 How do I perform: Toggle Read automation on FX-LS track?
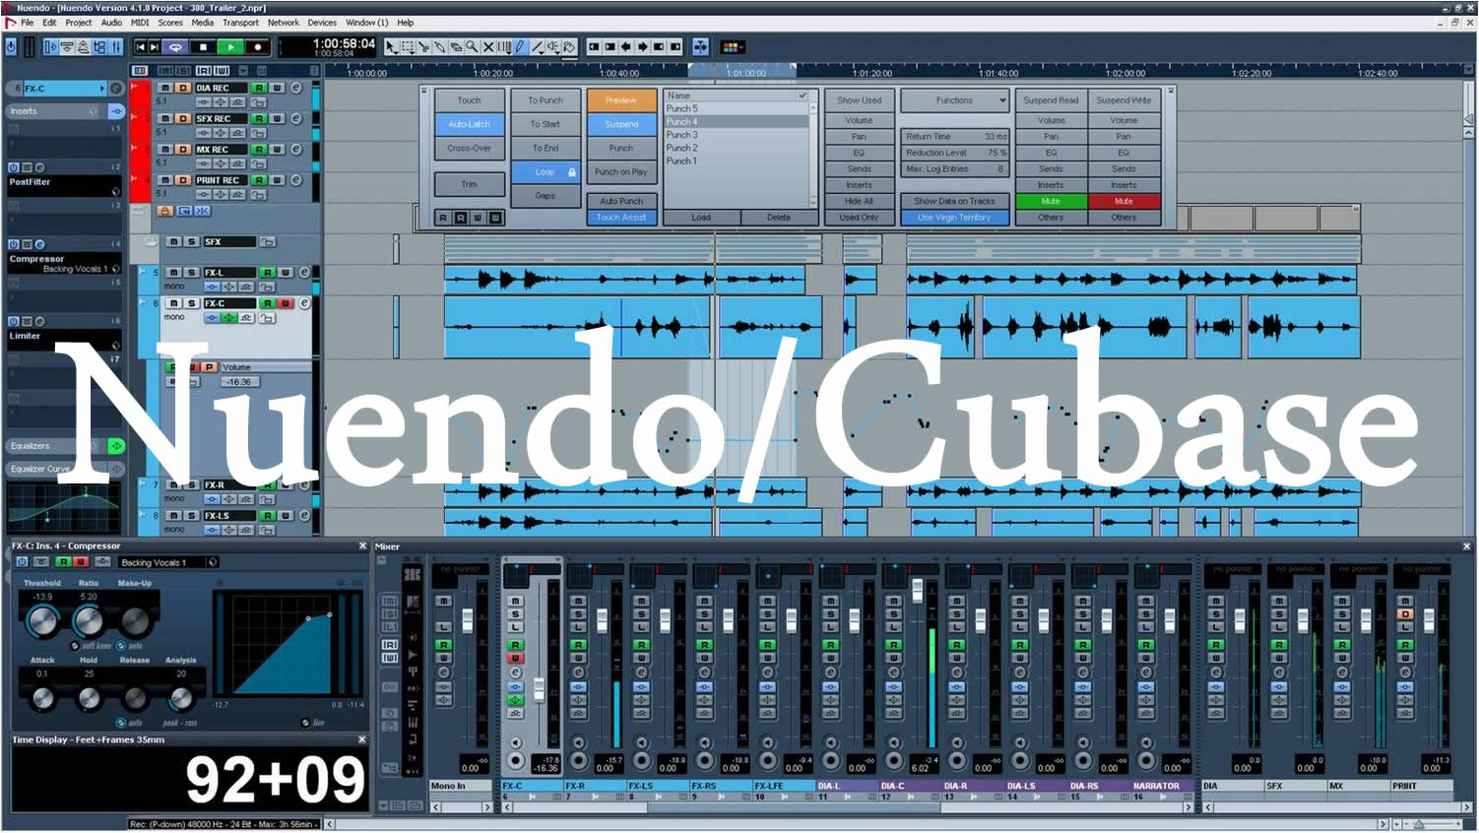pyautogui.click(x=267, y=515)
